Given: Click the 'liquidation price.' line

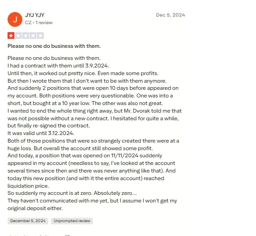Looking at the screenshot, I should 28,186.
